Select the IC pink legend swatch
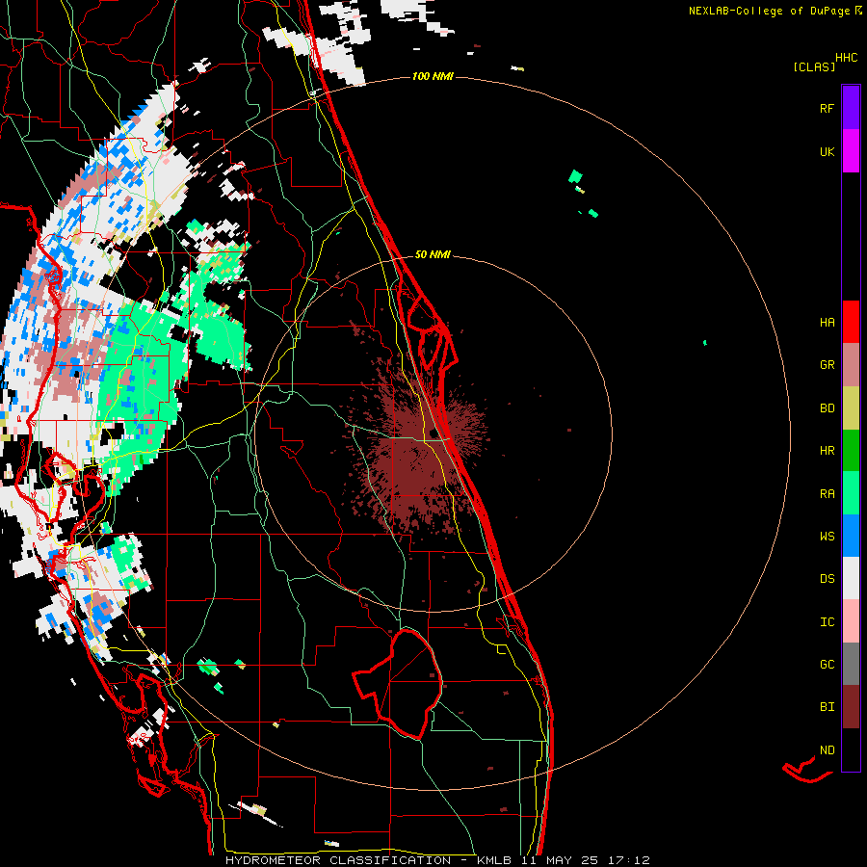867x867 pixels. pos(851,621)
